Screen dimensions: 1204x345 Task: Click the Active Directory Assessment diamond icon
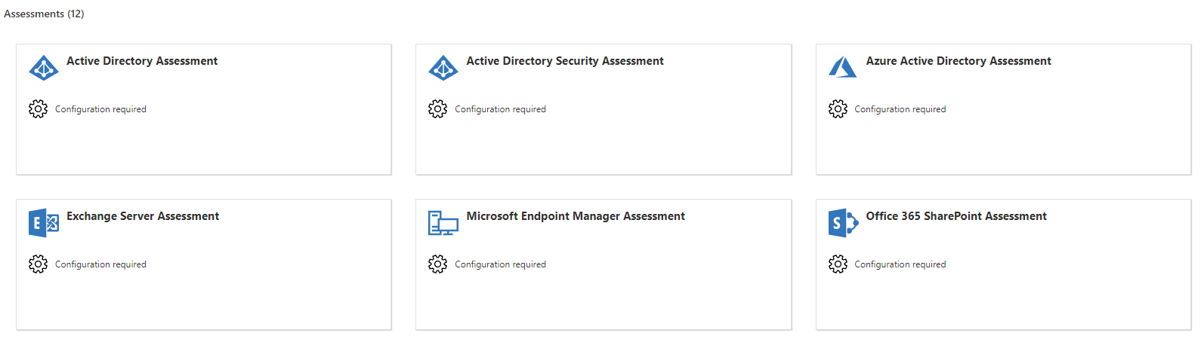tap(44, 68)
